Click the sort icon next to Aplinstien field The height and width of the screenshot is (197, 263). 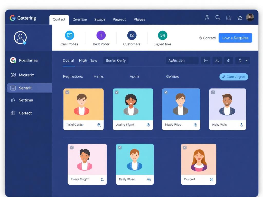click(x=205, y=61)
